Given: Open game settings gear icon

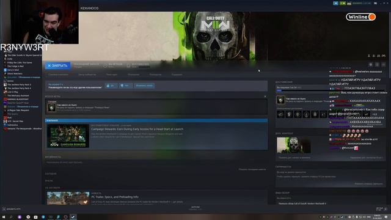Looking at the screenshot, I should coord(371,65).
